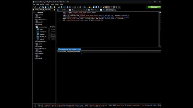Select the exam_term table in tree
Image resolution: width=193 pixels, height=108 pixels.
(x=43, y=32)
